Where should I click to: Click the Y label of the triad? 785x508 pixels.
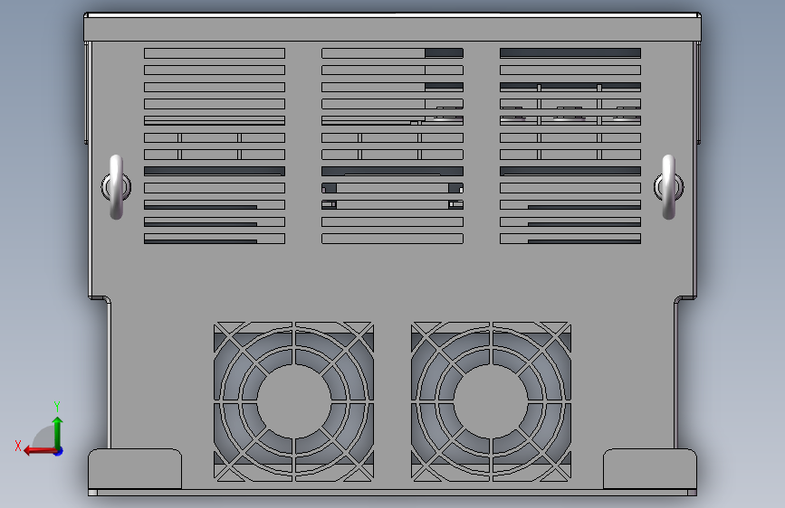pos(57,406)
